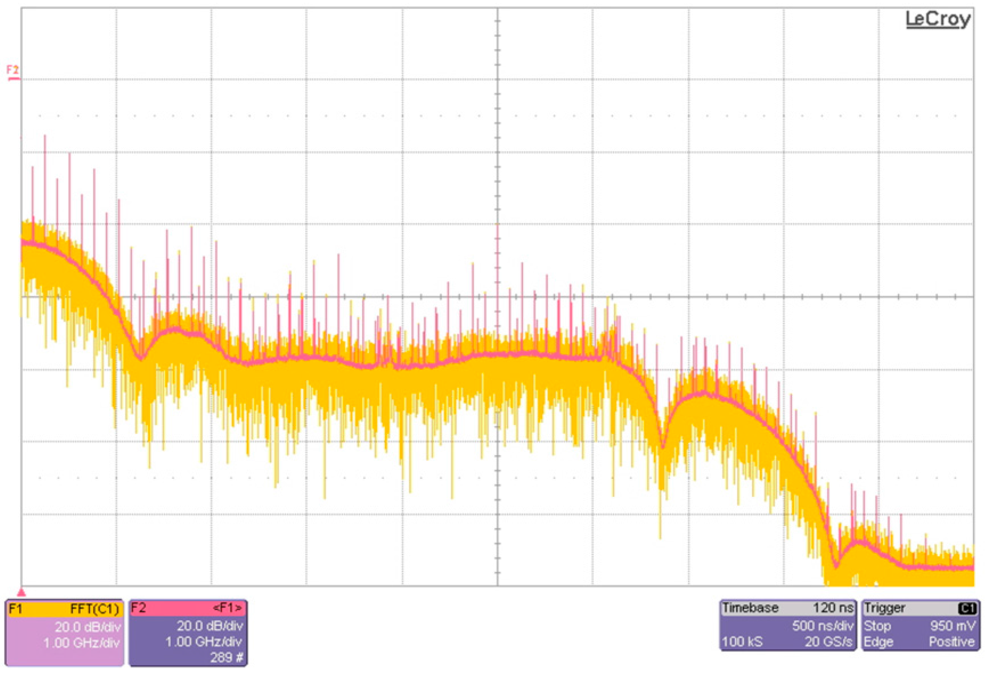Select the F2 trace marker on left edge
Image resolution: width=985 pixels, height=673 pixels.
click(x=13, y=72)
